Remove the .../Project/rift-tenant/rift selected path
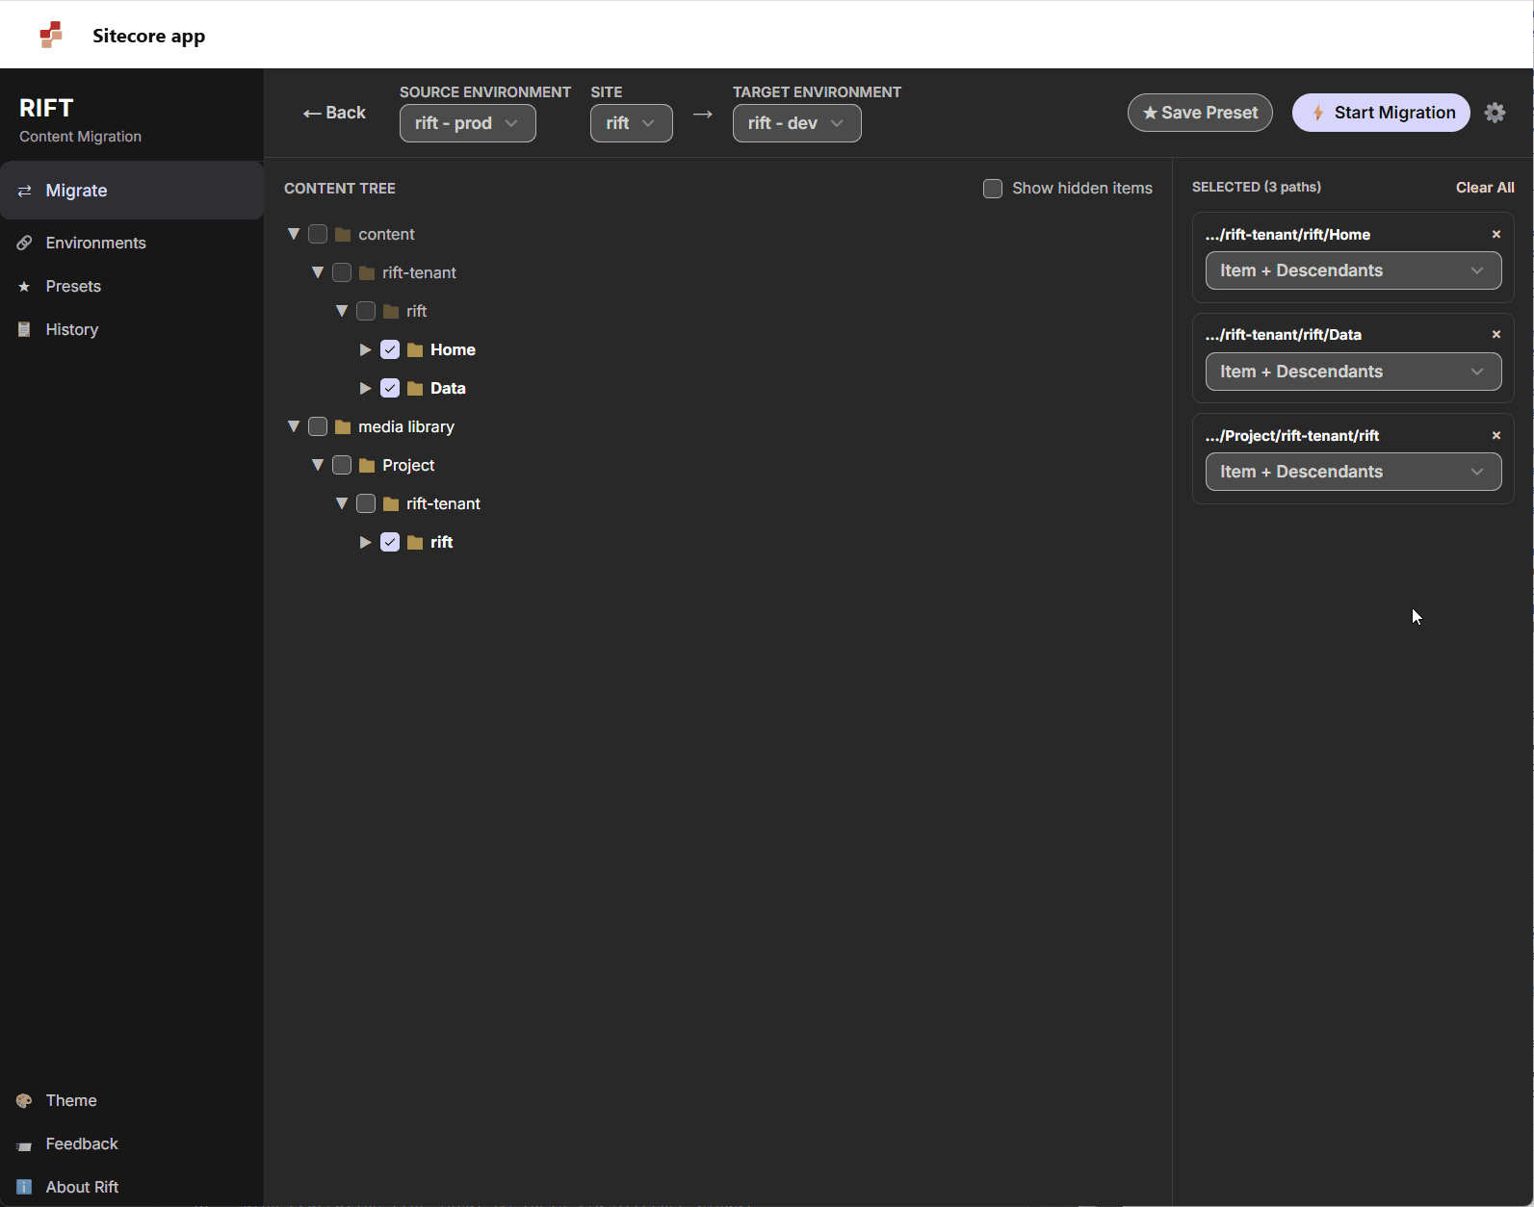 (1496, 435)
